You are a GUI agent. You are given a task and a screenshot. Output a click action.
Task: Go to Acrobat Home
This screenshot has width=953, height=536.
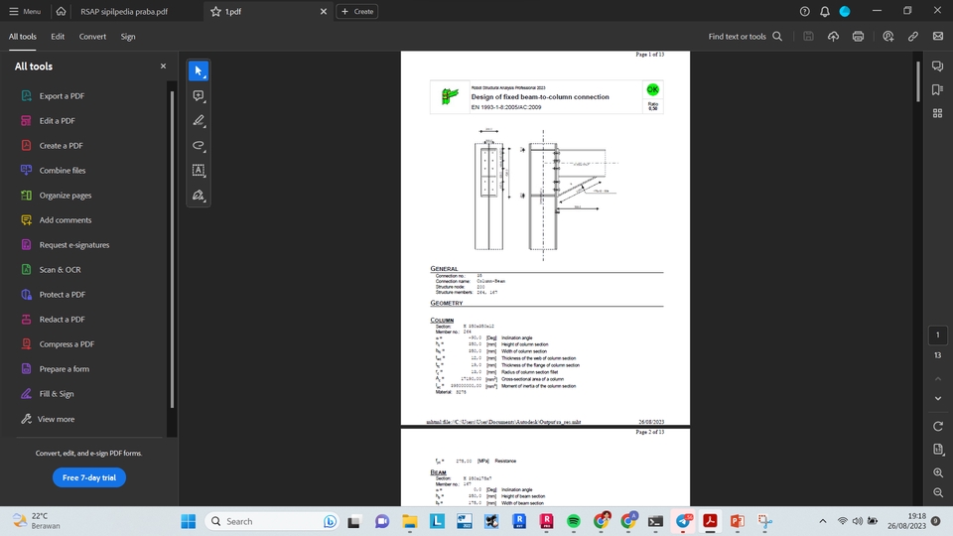tap(61, 12)
